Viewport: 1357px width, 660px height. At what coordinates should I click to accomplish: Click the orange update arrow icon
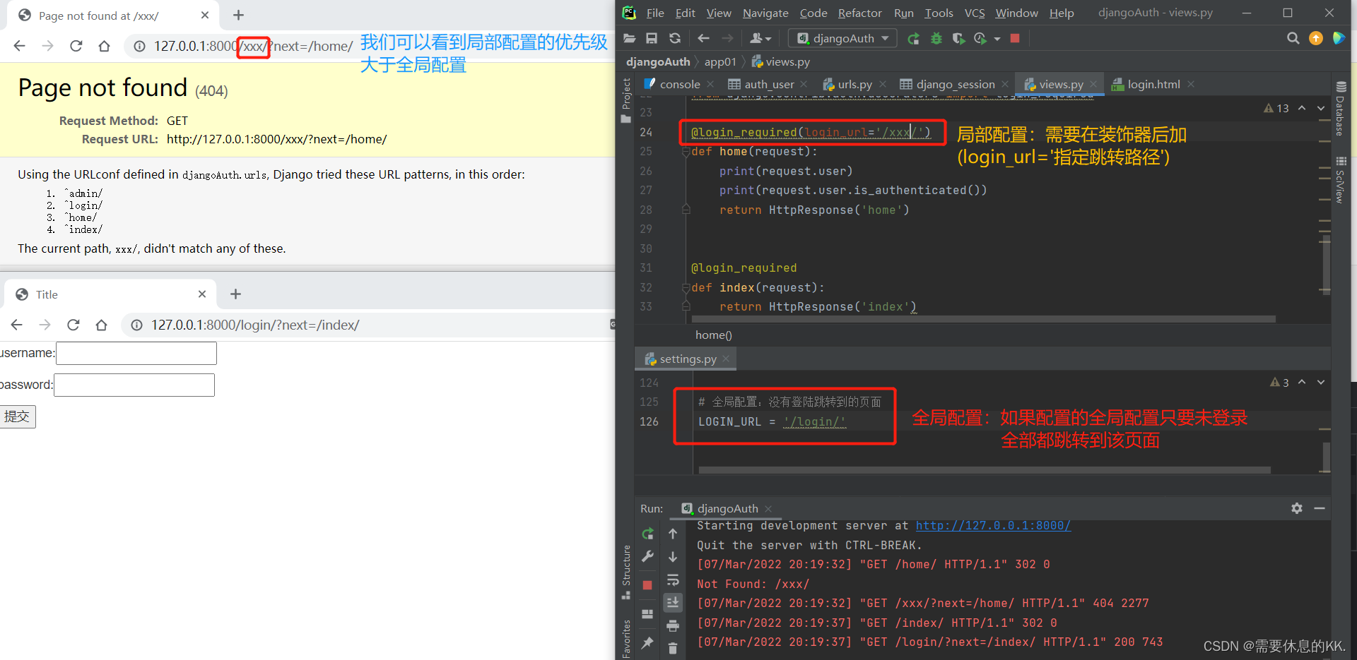click(1316, 38)
